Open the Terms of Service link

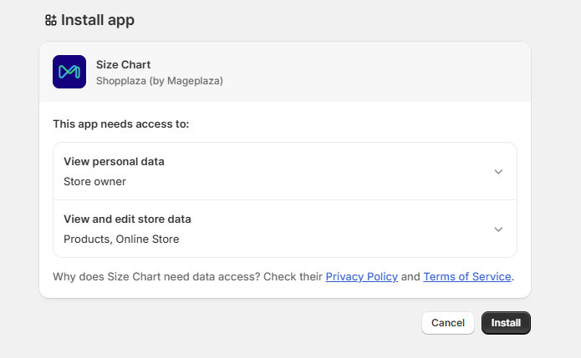467,277
